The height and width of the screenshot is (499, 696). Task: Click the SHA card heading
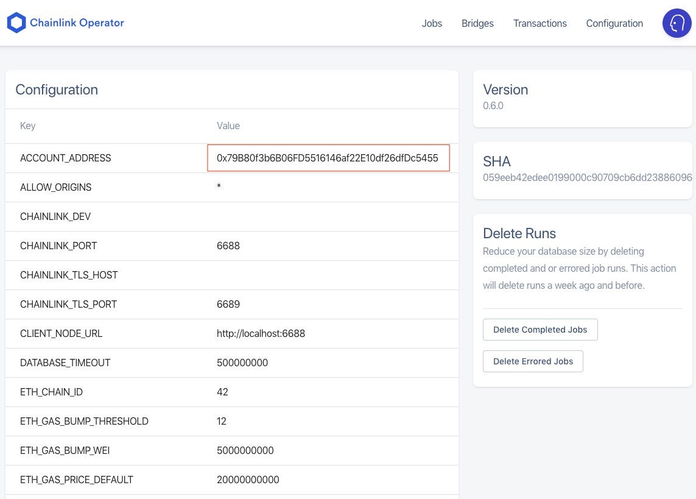coord(497,161)
